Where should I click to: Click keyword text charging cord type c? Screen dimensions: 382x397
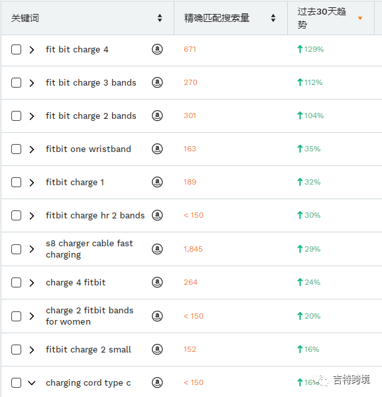pyautogui.click(x=88, y=382)
